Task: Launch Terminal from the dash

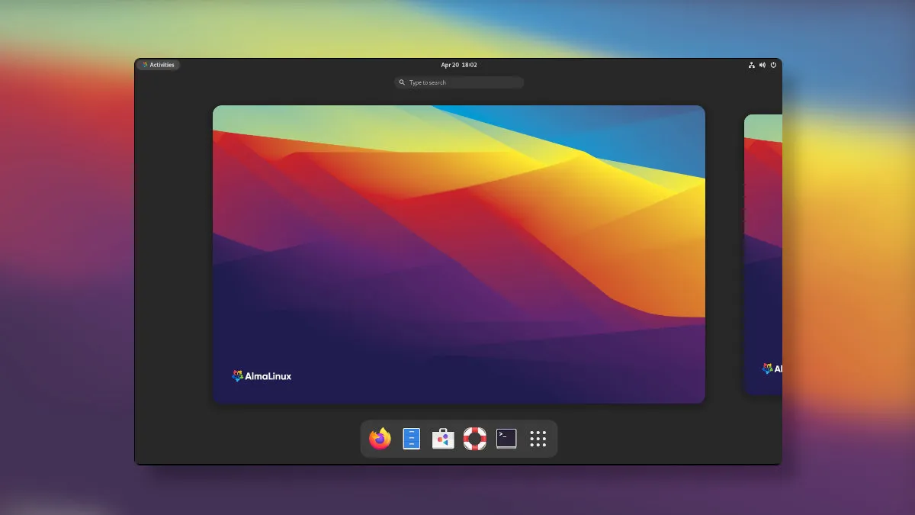Action: (506, 439)
